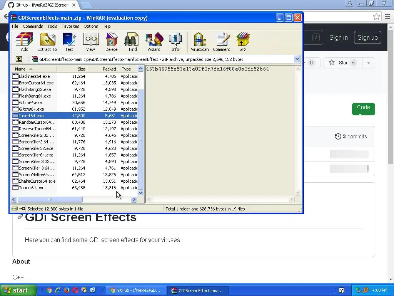Click the taskbar clock showing 4:00 PM
The height and width of the screenshot is (296, 394).
tap(380, 290)
